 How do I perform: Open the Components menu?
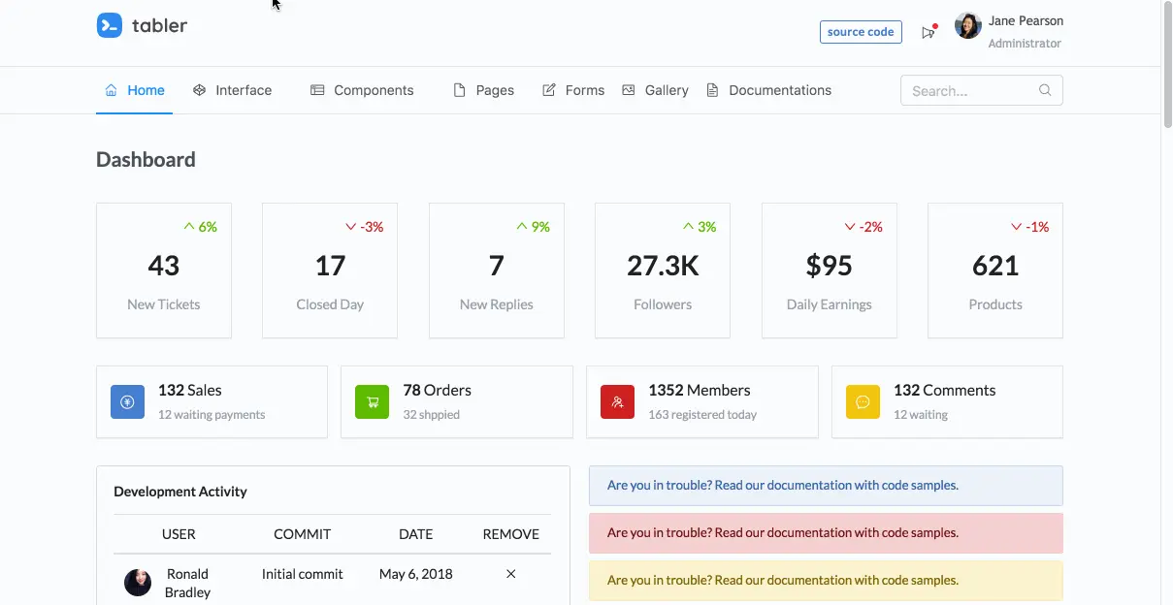pyautogui.click(x=362, y=90)
